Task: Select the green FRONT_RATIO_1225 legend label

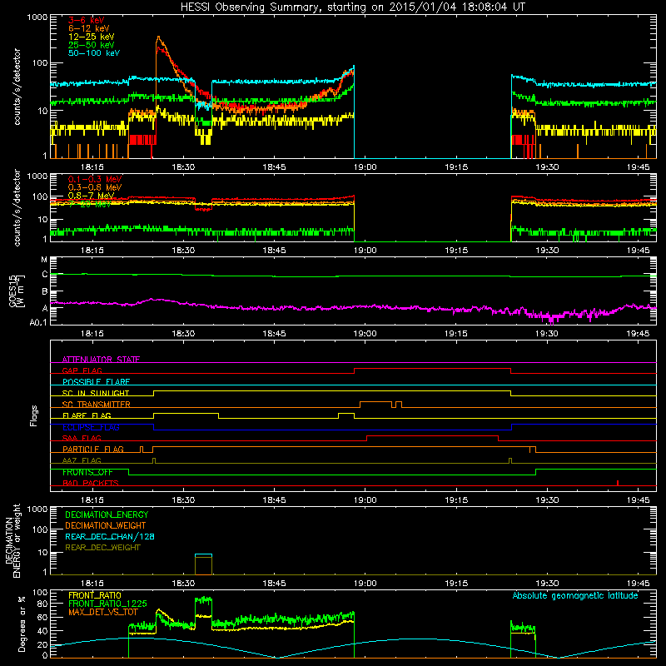Action: pos(107,604)
